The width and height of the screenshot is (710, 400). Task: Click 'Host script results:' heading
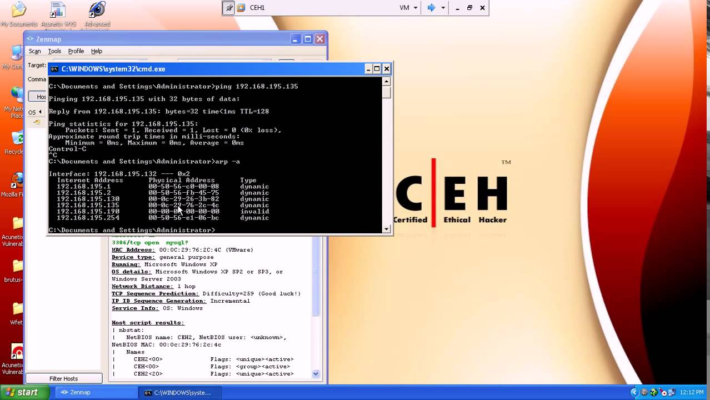coord(148,322)
